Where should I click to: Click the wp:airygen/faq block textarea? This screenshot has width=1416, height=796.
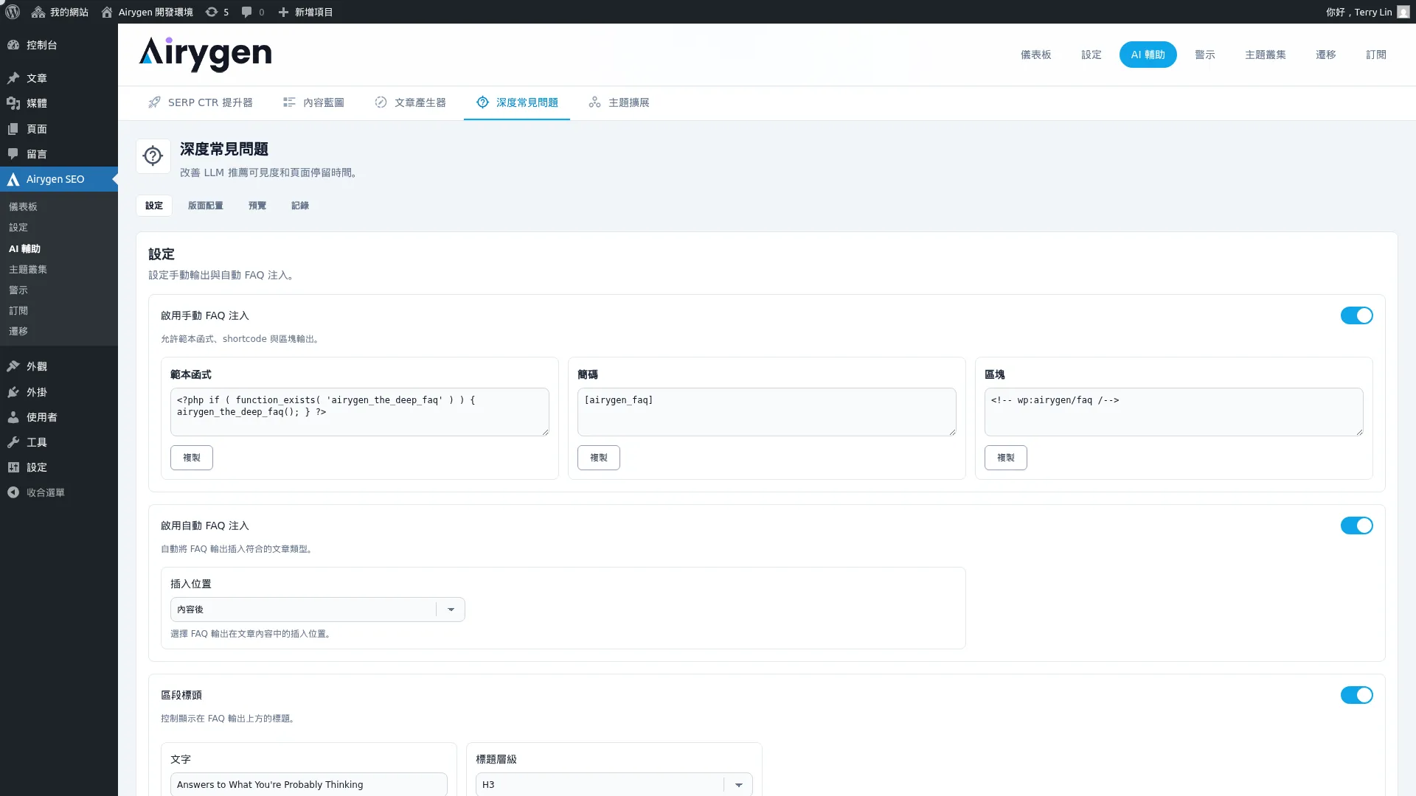click(x=1174, y=412)
